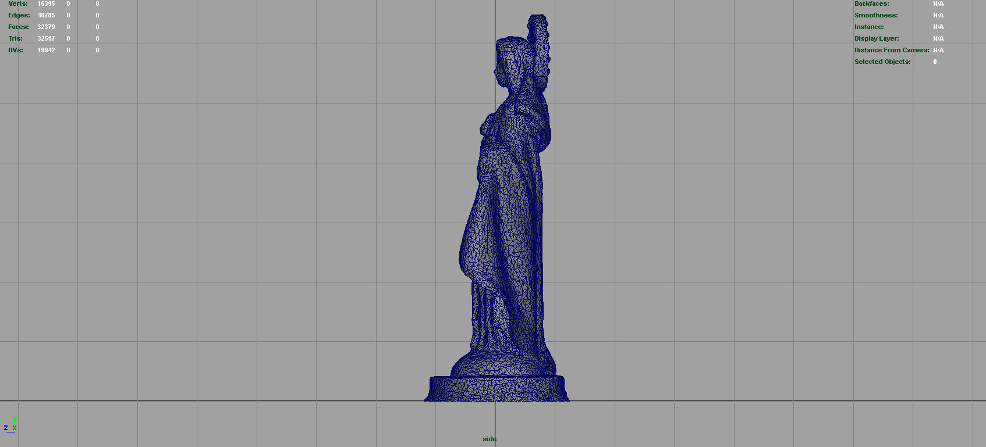Click the "Faces:" HUD label
This screenshot has height=447, width=986.
[x=19, y=27]
